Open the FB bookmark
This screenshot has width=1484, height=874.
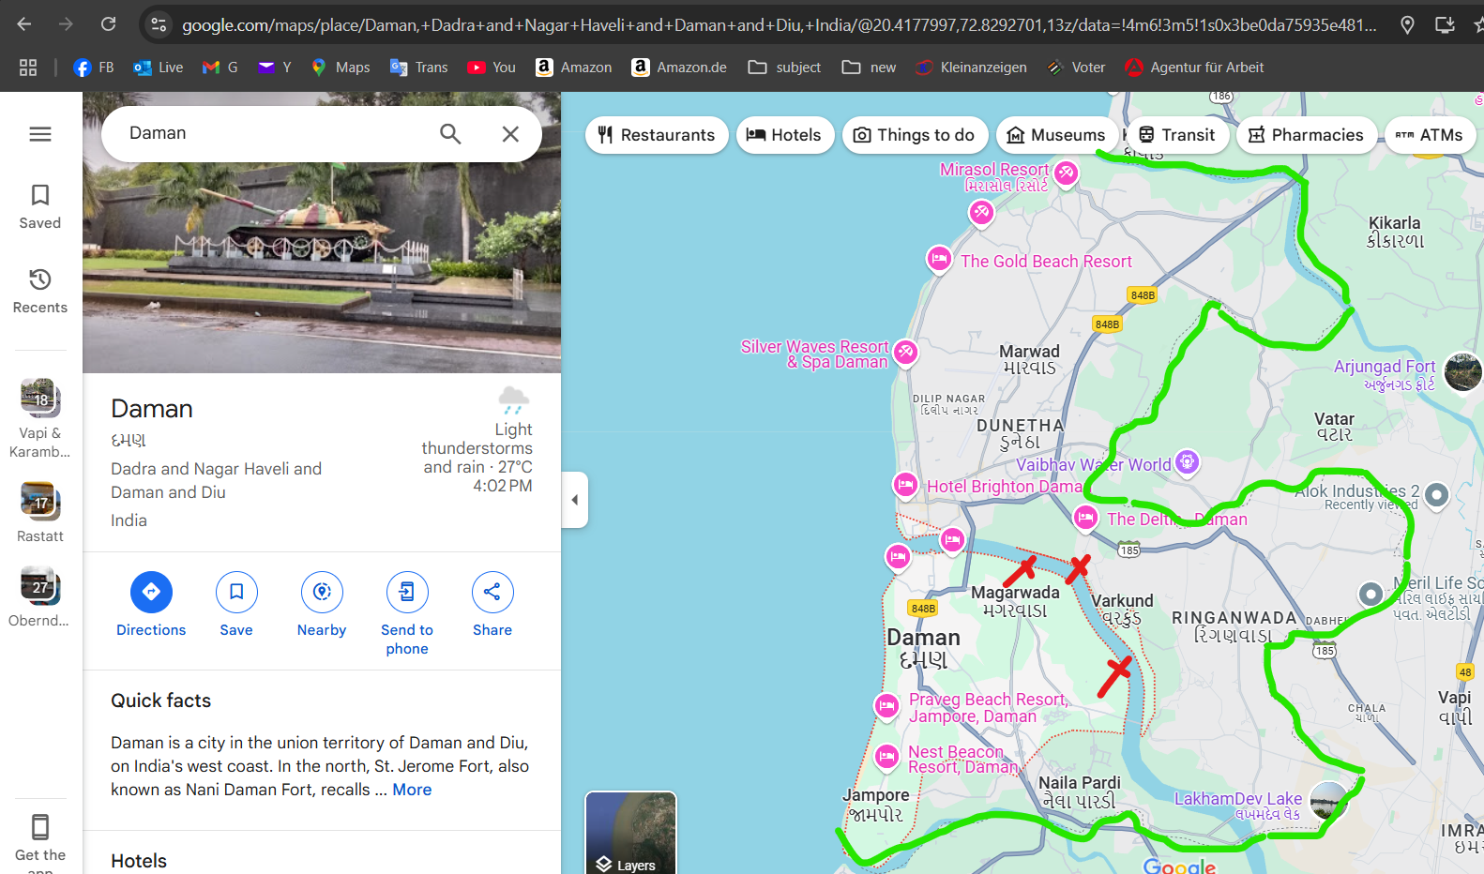coord(93,68)
